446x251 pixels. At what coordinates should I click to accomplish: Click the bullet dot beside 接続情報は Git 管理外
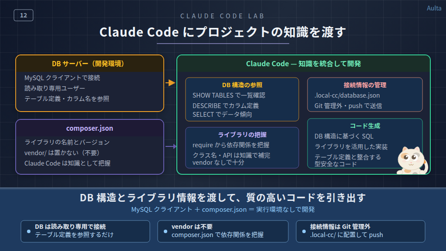pos(304,231)
